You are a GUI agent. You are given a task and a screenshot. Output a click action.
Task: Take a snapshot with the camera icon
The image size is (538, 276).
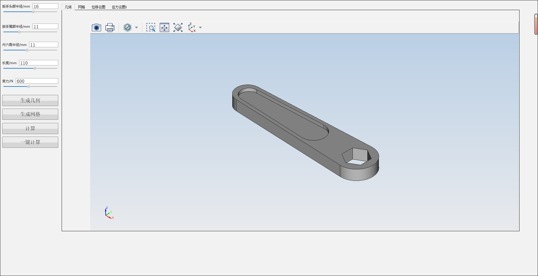pyautogui.click(x=96, y=27)
